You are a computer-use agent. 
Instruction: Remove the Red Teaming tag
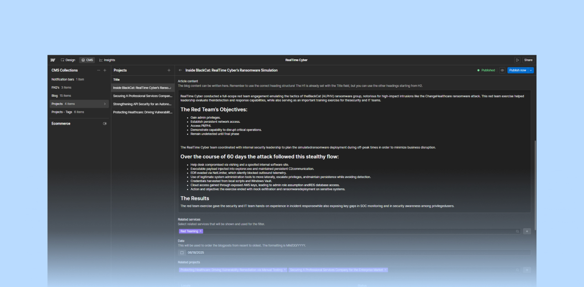click(200, 231)
